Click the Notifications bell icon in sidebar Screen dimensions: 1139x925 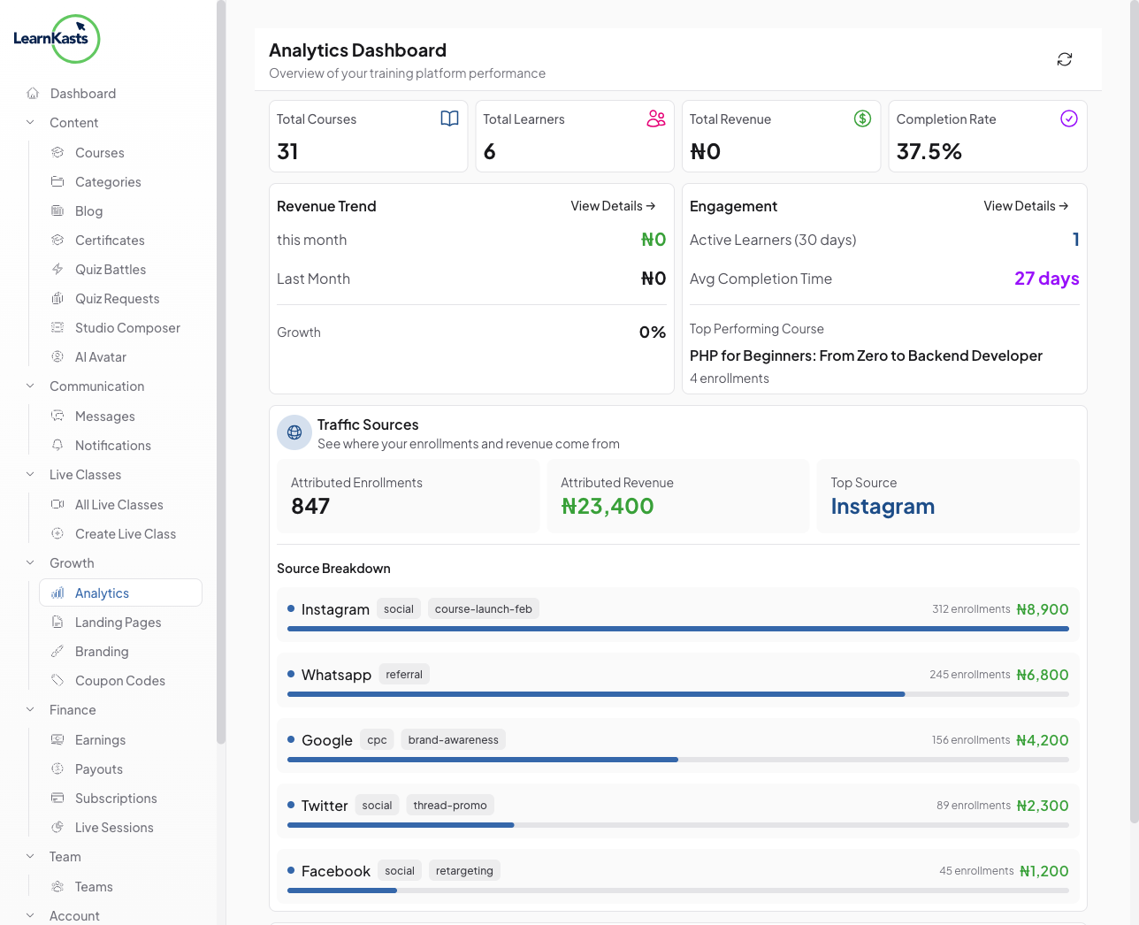(57, 445)
